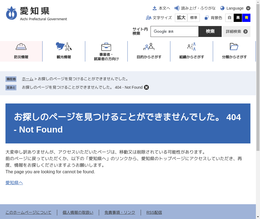The image size is (260, 219).
Task: Click the 背景色 icon
Action: pos(206,18)
